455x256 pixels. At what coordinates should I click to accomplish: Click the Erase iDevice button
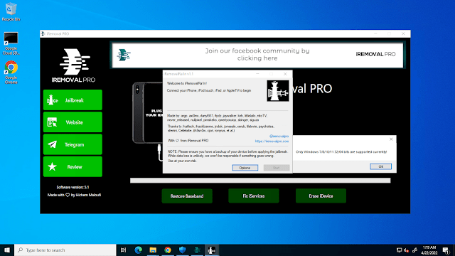321,196
